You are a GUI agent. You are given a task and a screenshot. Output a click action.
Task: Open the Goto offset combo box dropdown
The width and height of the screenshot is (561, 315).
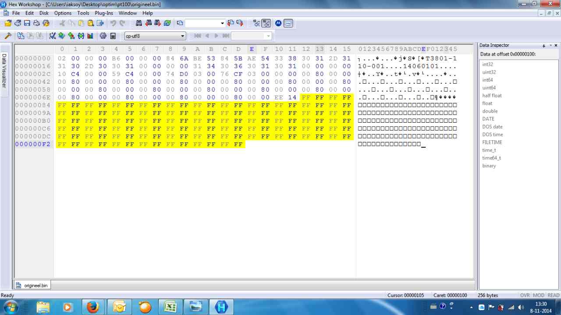[222, 23]
